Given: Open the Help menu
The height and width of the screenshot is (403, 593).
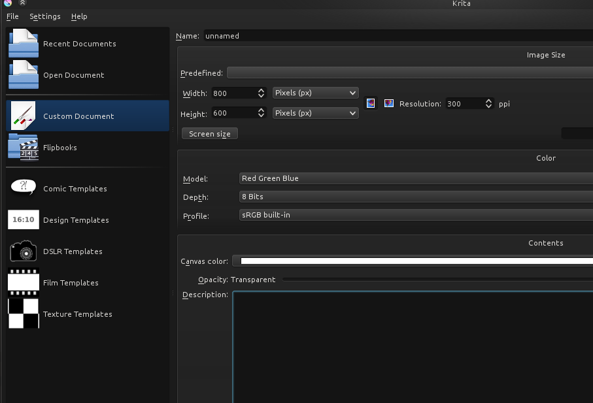Looking at the screenshot, I should (79, 16).
